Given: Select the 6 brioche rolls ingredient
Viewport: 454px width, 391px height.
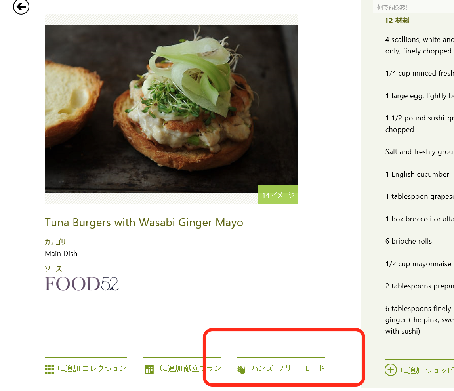Looking at the screenshot, I should (x=408, y=241).
